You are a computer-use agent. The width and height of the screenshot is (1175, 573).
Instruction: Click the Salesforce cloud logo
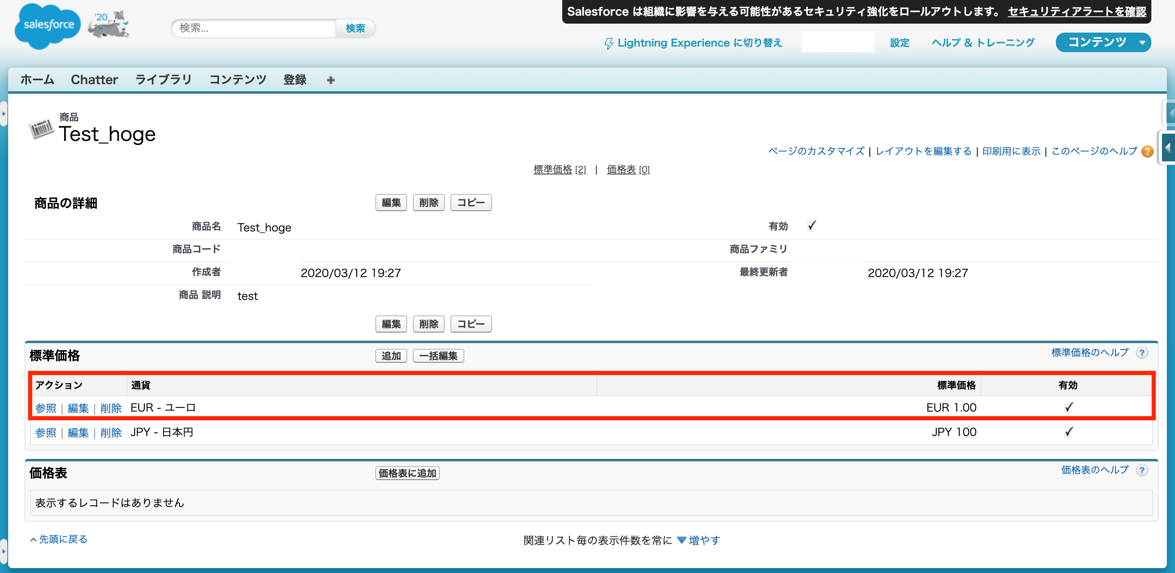(47, 26)
